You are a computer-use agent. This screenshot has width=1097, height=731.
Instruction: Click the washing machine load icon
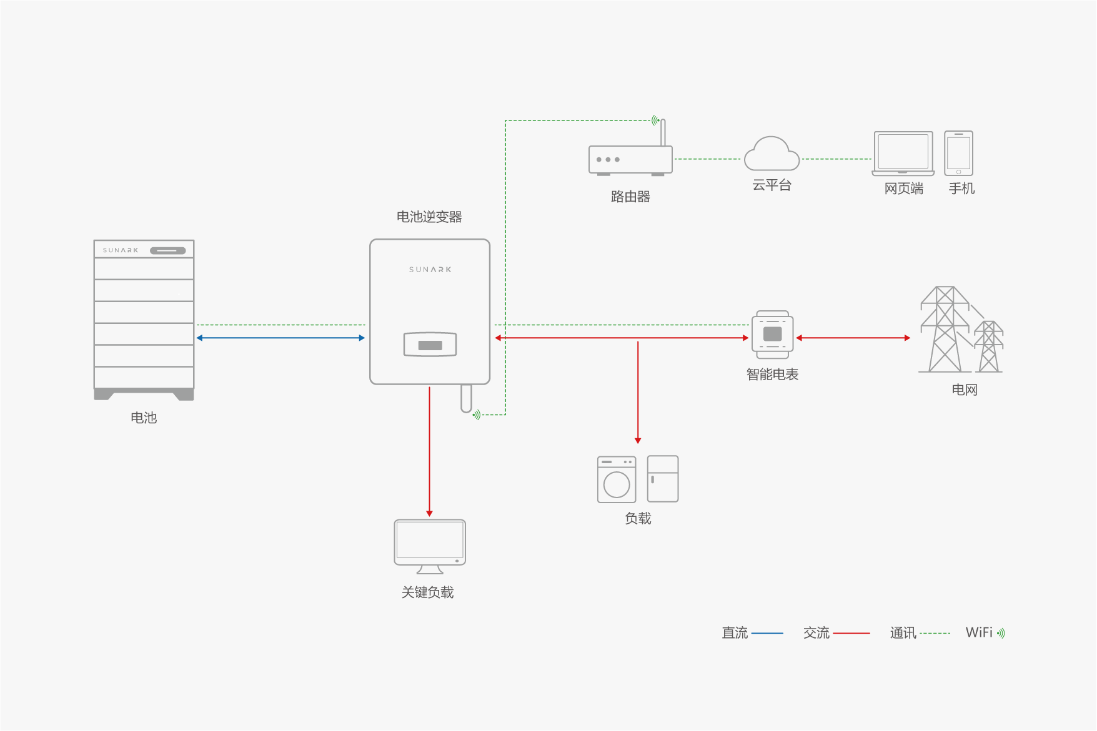click(617, 479)
